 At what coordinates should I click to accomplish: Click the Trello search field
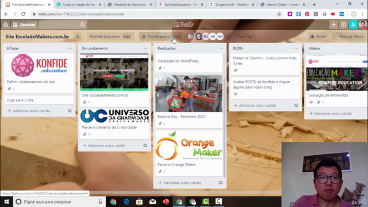click(62, 25)
